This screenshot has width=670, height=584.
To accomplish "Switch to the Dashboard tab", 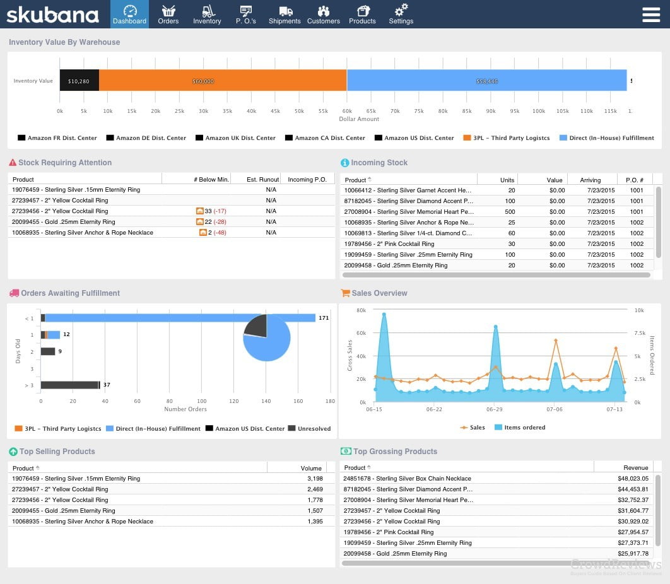I will (x=129, y=14).
